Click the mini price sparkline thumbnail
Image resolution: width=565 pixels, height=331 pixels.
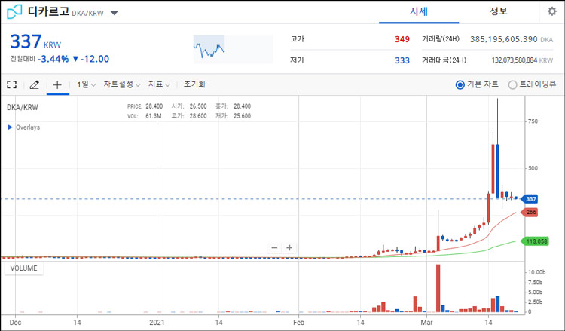pos(233,49)
